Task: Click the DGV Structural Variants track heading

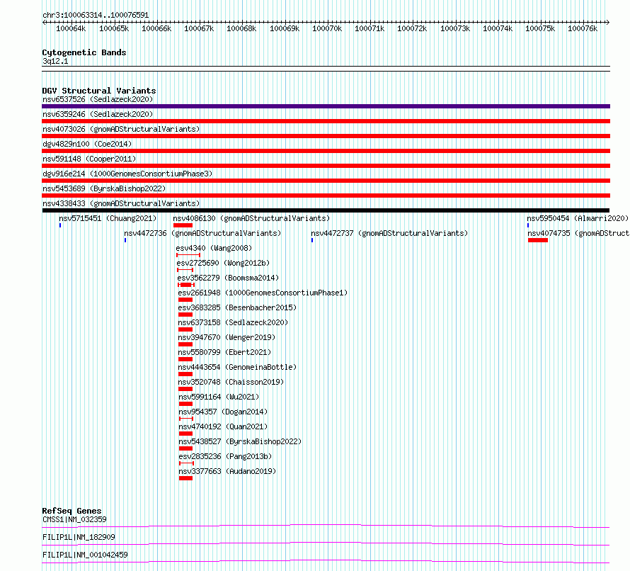Action: pos(99,91)
